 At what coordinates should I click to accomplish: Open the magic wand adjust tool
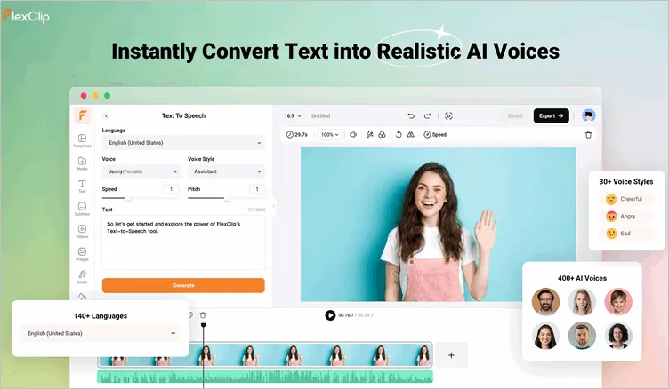tap(370, 135)
